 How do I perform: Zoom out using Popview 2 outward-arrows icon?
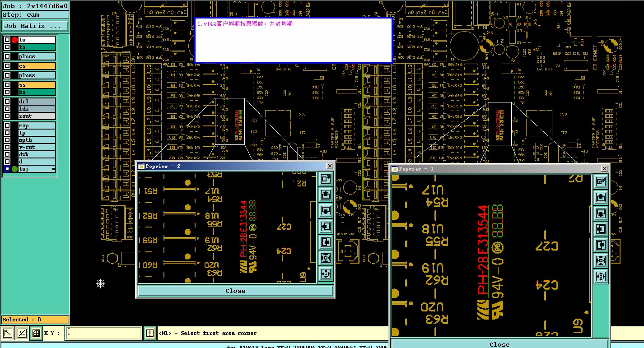[326, 274]
